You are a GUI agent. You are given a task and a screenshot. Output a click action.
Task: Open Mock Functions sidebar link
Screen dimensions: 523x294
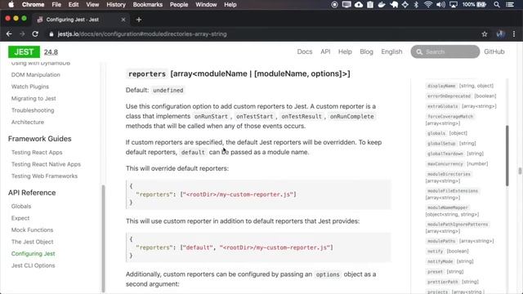click(x=33, y=230)
